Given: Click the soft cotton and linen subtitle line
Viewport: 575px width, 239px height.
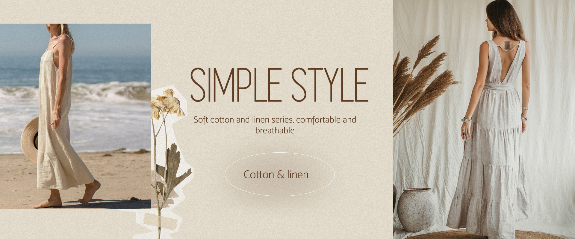Looking at the screenshot, I should [275, 120].
